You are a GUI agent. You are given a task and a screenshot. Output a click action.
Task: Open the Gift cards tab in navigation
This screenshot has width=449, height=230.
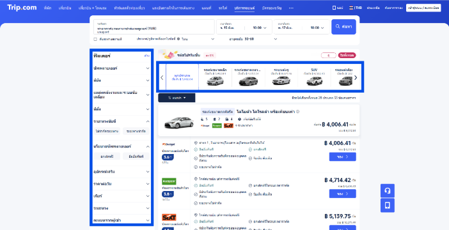[271, 8]
